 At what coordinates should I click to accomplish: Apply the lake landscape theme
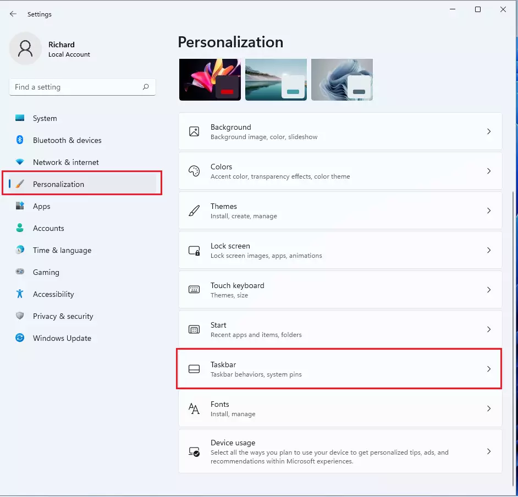pyautogui.click(x=276, y=80)
